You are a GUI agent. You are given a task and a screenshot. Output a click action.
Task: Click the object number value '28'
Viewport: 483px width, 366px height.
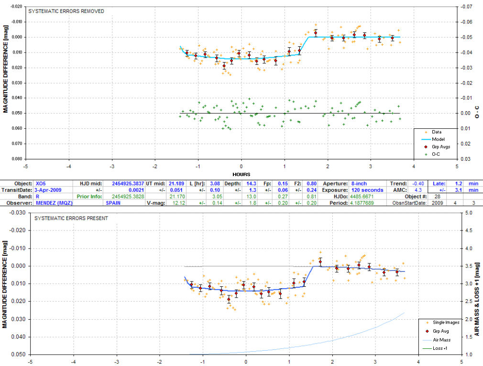438,197
